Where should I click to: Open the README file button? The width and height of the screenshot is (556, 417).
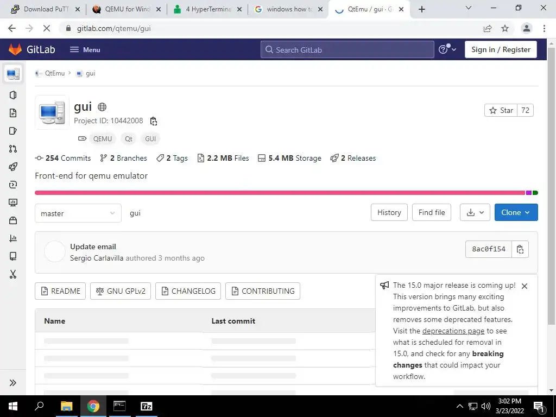(60, 291)
